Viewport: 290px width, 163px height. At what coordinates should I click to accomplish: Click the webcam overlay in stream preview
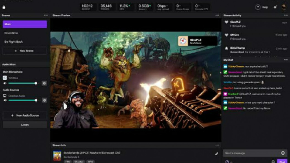tap(75, 110)
